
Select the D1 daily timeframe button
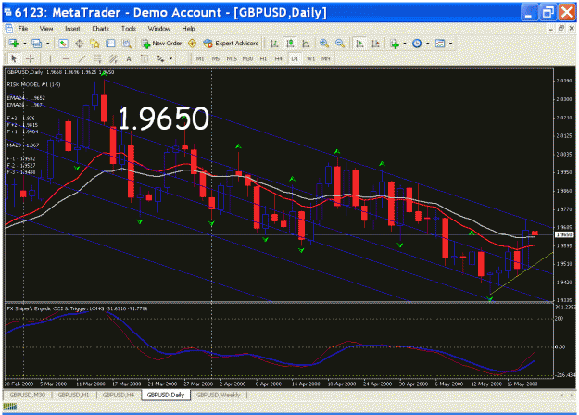(295, 58)
